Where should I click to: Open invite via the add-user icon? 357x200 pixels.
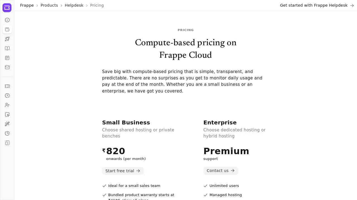point(7,105)
